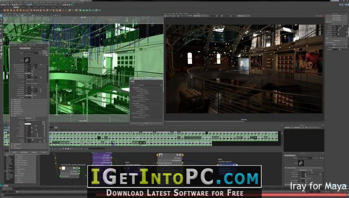This screenshot has height=198, width=349.
Task: Click the first green Iray icon in the shelf
Action: 80,10
